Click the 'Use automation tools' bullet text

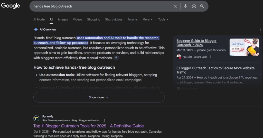tap(98, 77)
